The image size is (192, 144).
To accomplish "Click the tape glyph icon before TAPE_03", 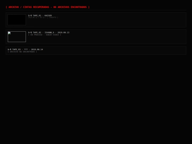I will click(10, 49).
